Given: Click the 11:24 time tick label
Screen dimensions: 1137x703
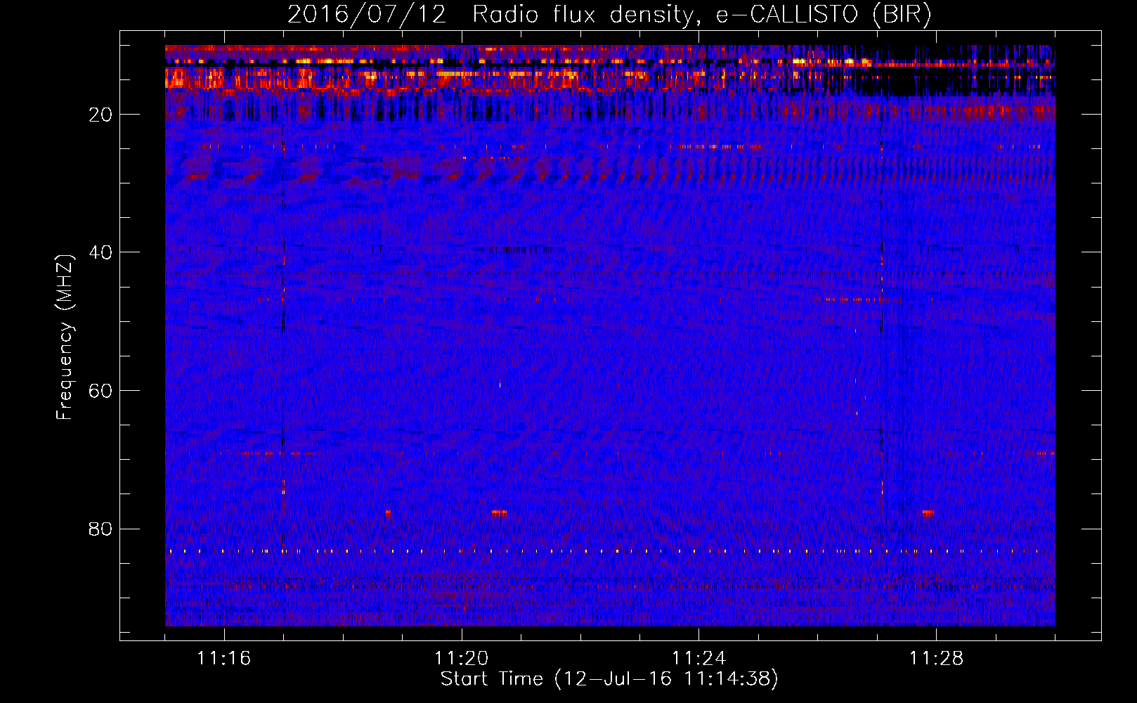Looking at the screenshot, I should (699, 659).
